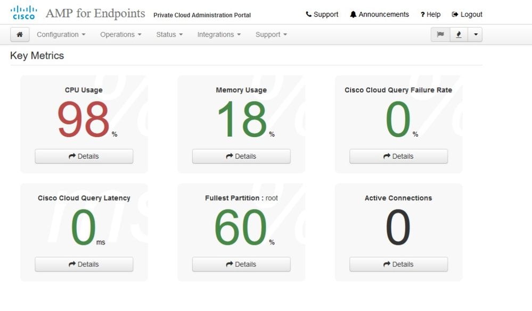
Task: Open Cisco Cloud Query Failure Rate details
Action: (399, 156)
